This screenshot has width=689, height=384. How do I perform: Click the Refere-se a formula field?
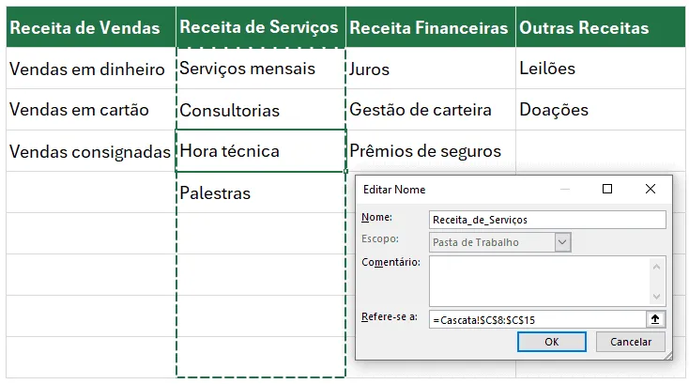[x=538, y=319]
